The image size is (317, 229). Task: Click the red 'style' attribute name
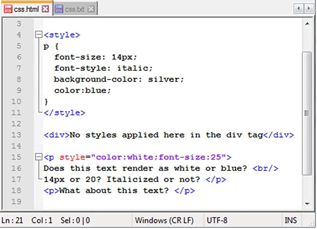(72, 157)
